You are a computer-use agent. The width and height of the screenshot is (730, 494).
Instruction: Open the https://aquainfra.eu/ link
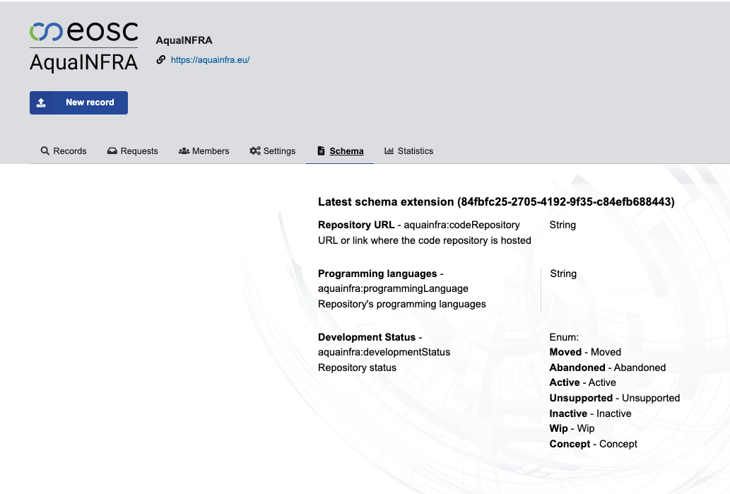(x=210, y=59)
